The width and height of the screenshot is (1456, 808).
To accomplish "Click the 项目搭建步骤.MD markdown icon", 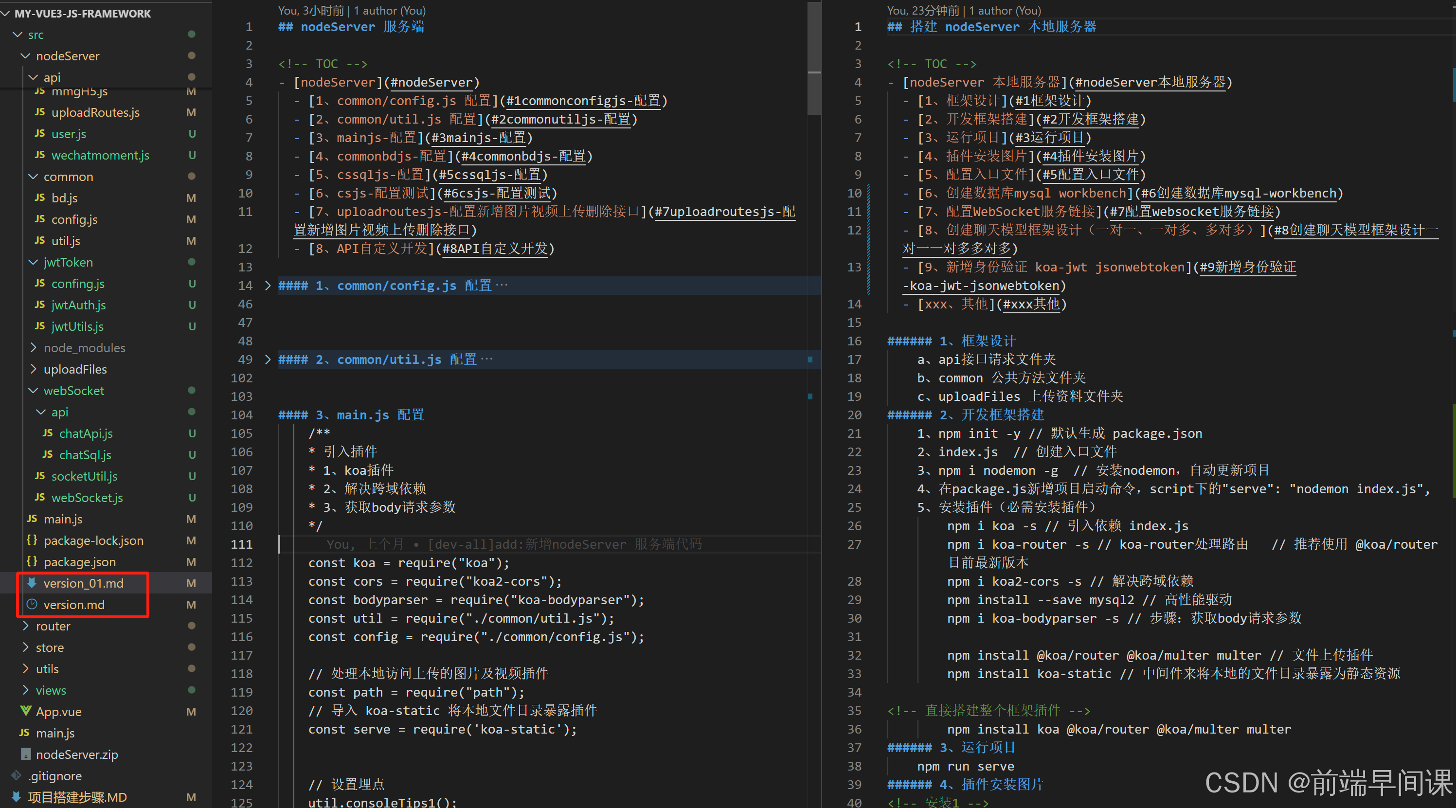I will point(17,797).
